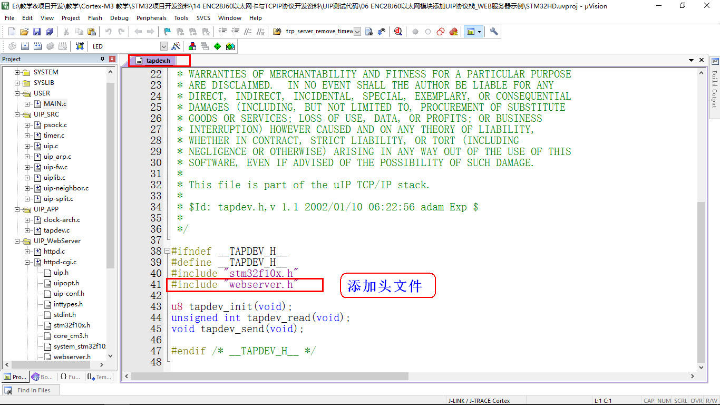Expand the SYSTEM folder in the project tree
The height and width of the screenshot is (405, 720).
coord(17,72)
